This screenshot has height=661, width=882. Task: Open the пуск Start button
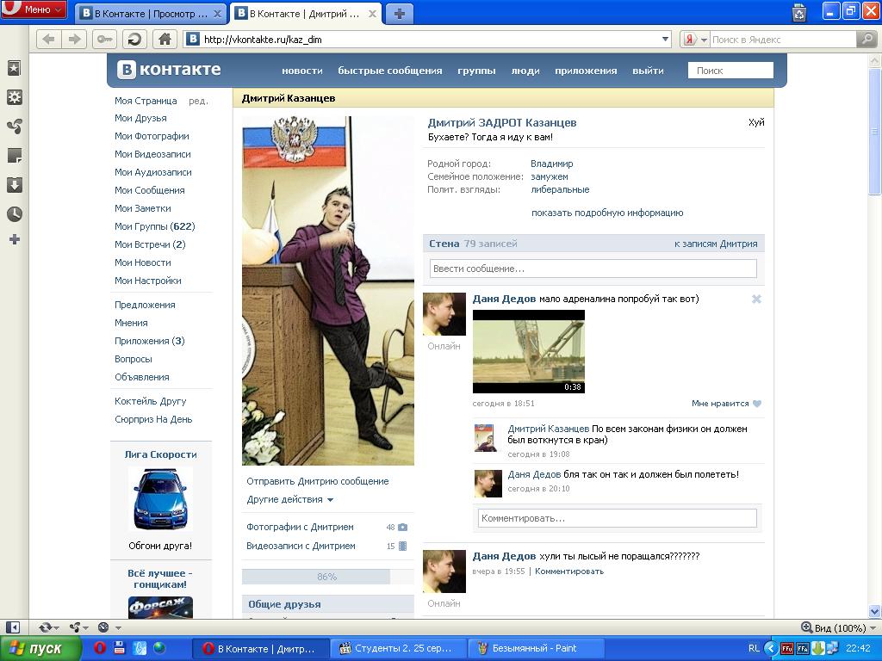pos(40,649)
